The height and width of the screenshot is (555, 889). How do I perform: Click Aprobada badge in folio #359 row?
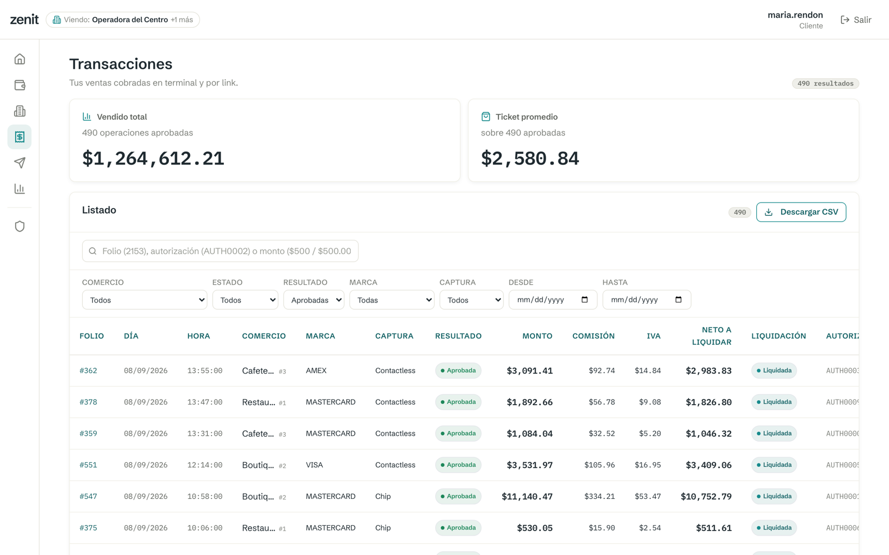pyautogui.click(x=458, y=433)
